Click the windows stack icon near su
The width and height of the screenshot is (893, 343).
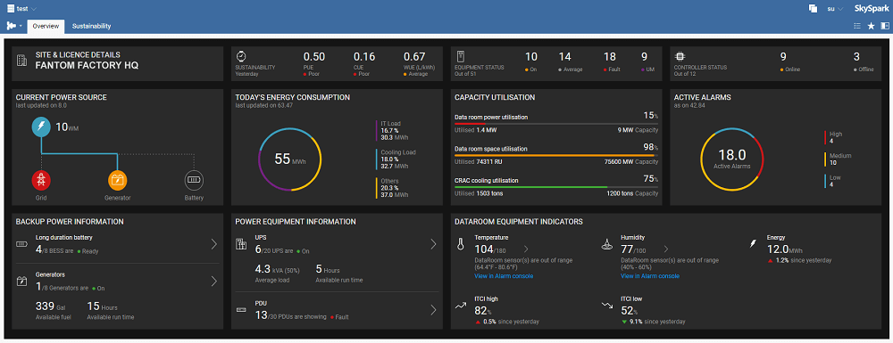point(814,9)
